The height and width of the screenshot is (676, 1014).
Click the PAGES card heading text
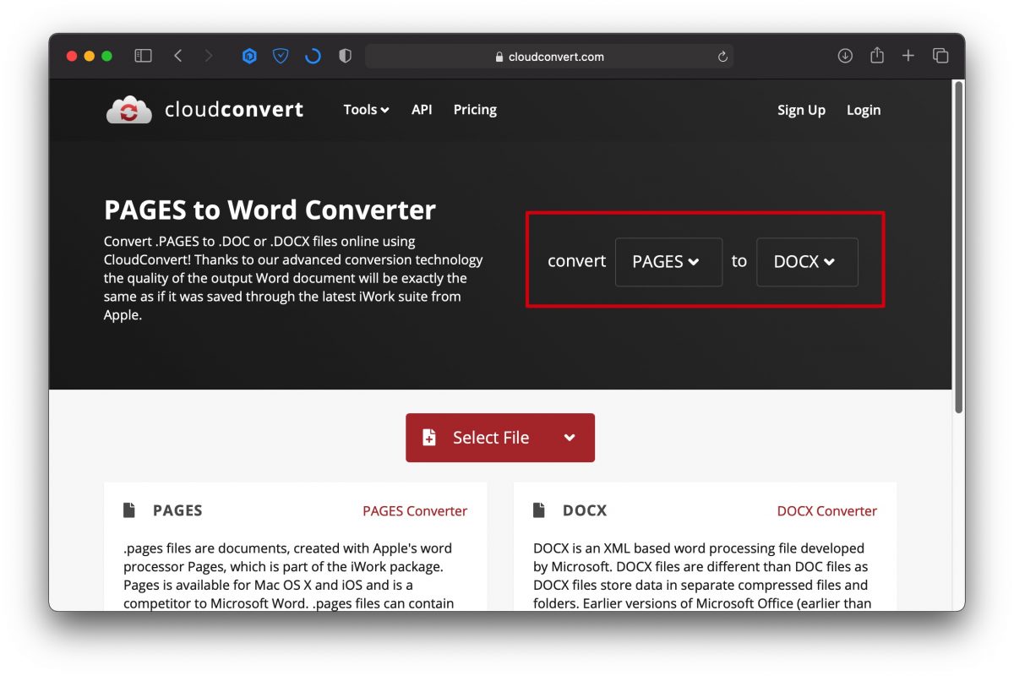point(177,510)
